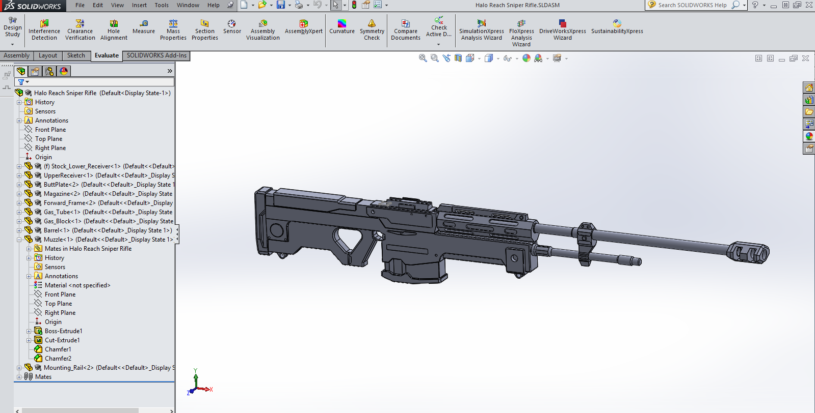The image size is (815, 413).
Task: Click Check Active Document
Action: point(439,27)
